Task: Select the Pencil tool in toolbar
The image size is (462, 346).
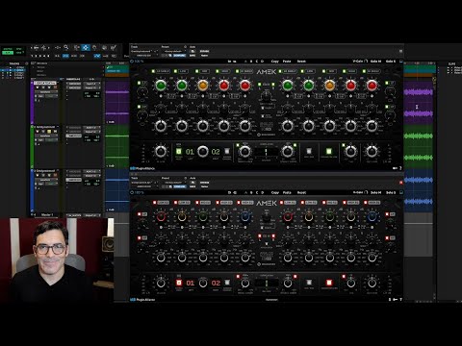Action: (x=114, y=47)
